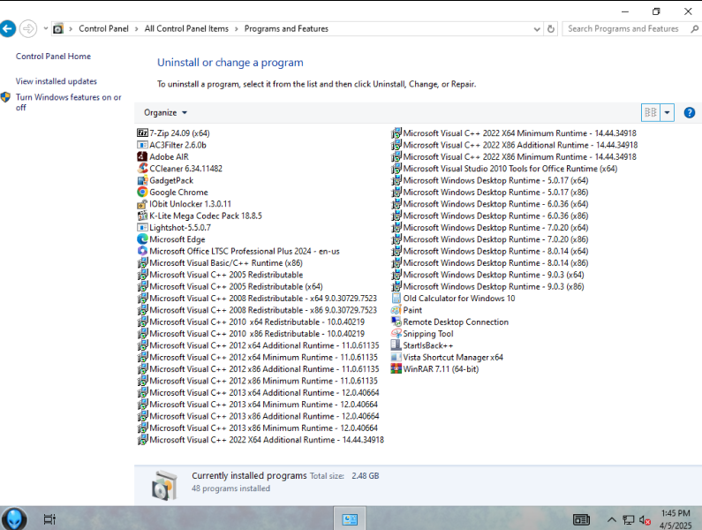Click the Change your view button
The height and width of the screenshot is (530, 702).
click(x=651, y=112)
